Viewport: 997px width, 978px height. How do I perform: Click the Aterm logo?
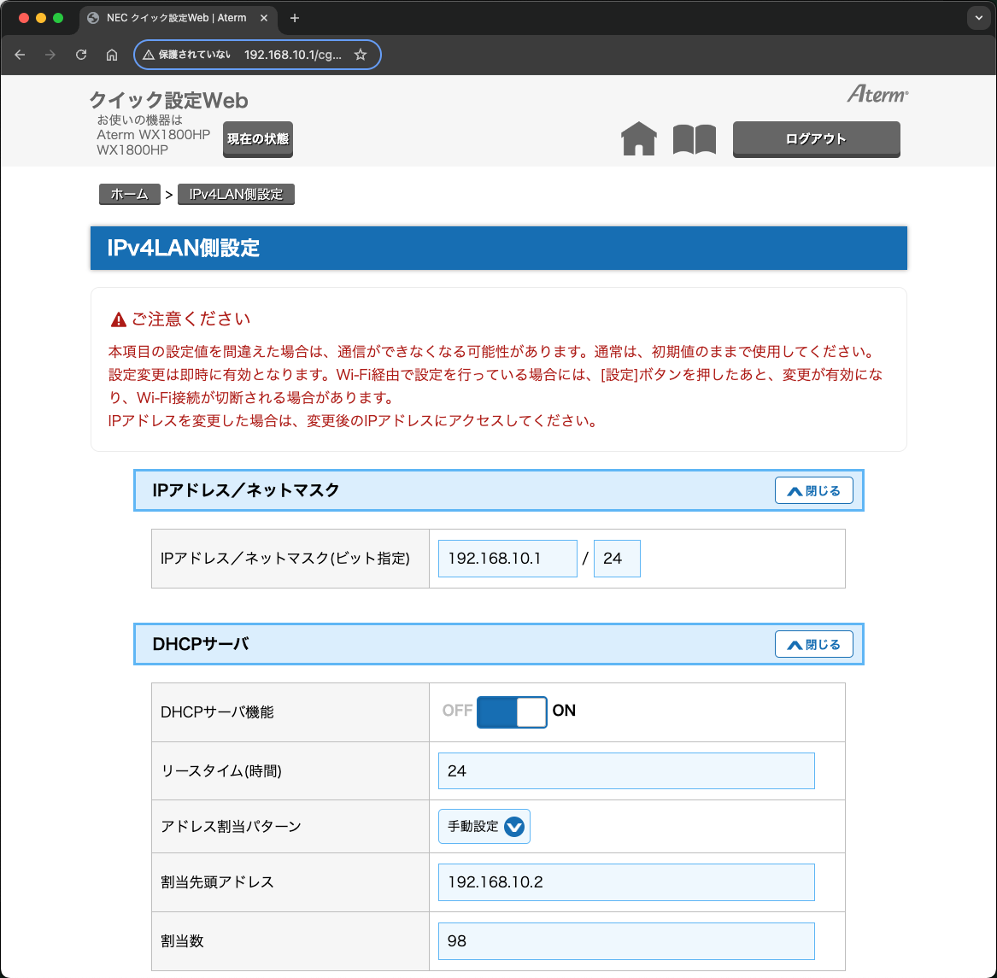tap(877, 94)
